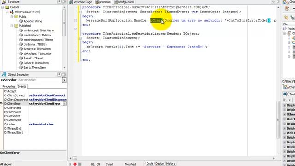Collapse the Classes tree node

pyautogui.click(x=2, y=7)
